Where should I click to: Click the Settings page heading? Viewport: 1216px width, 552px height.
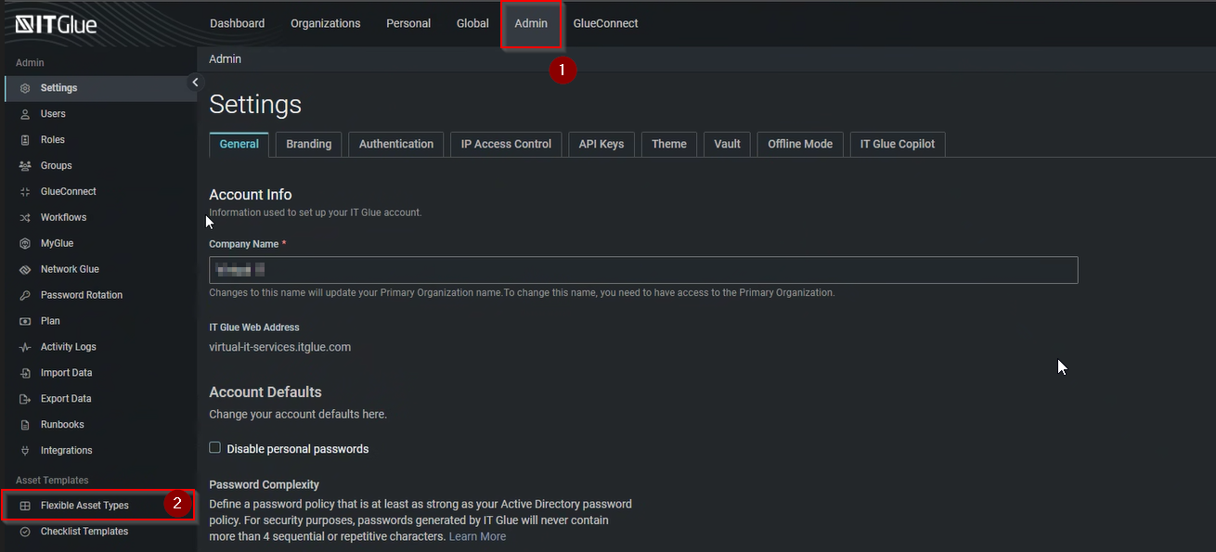(x=255, y=105)
